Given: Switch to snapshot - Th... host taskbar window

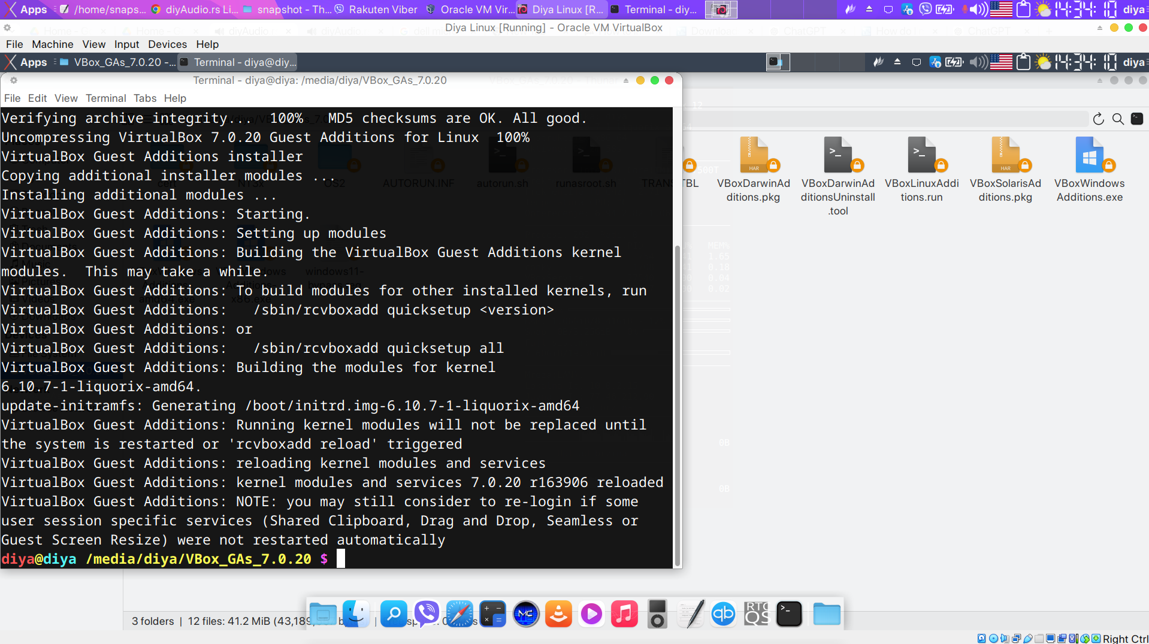Looking at the screenshot, I should (287, 10).
